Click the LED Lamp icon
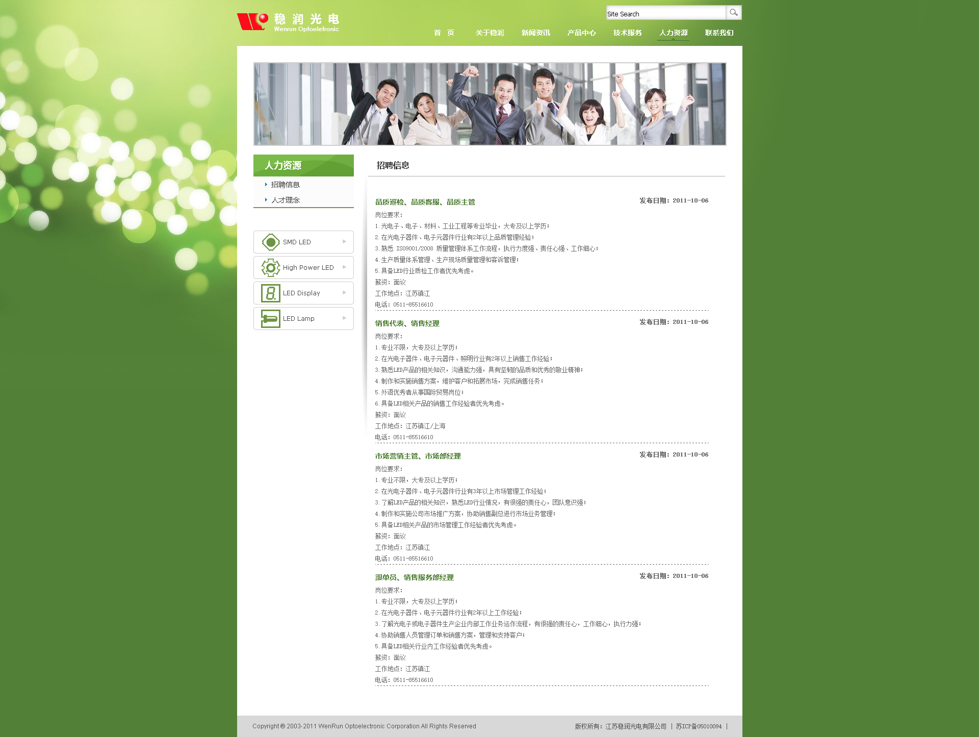The height and width of the screenshot is (737, 979). tap(270, 318)
